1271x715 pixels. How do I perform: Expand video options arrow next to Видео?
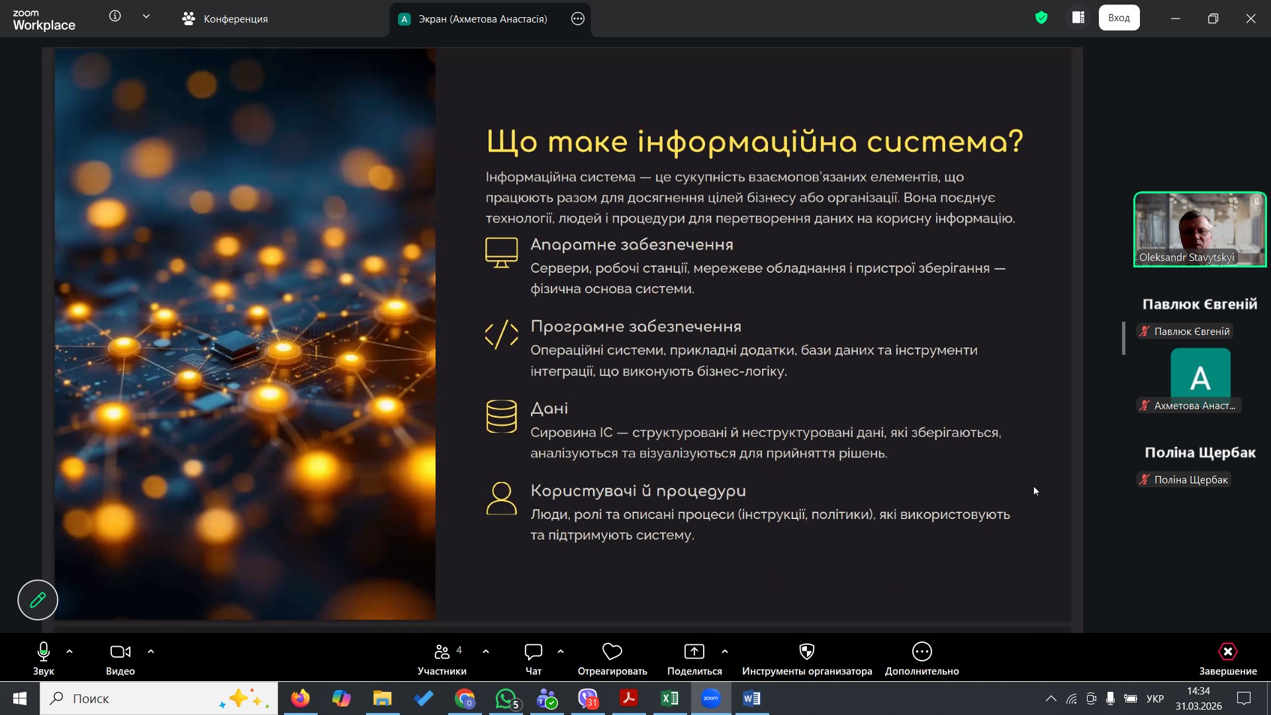[151, 651]
